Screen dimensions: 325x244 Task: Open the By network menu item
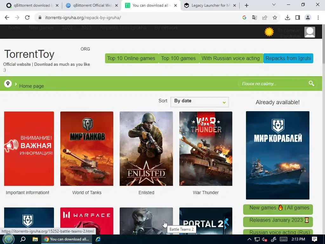(x=166, y=28)
